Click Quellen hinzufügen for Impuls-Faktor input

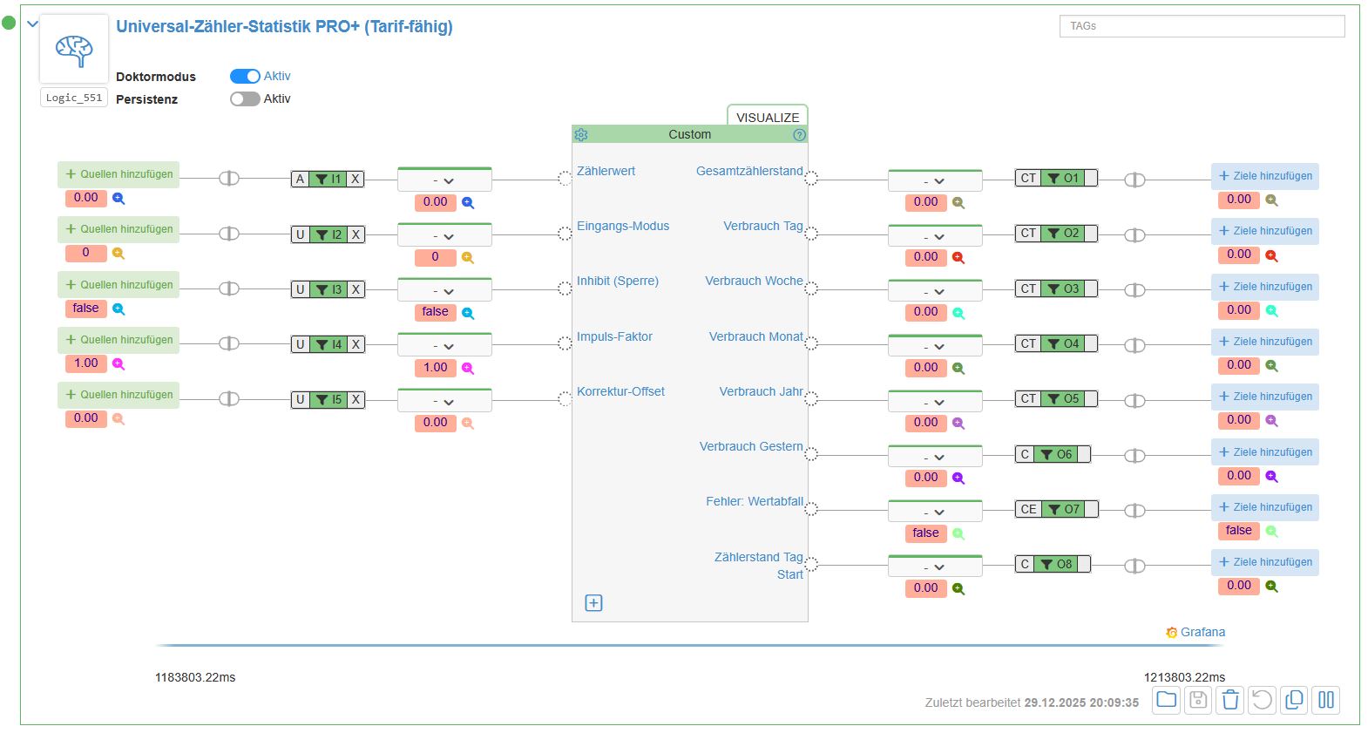click(119, 340)
